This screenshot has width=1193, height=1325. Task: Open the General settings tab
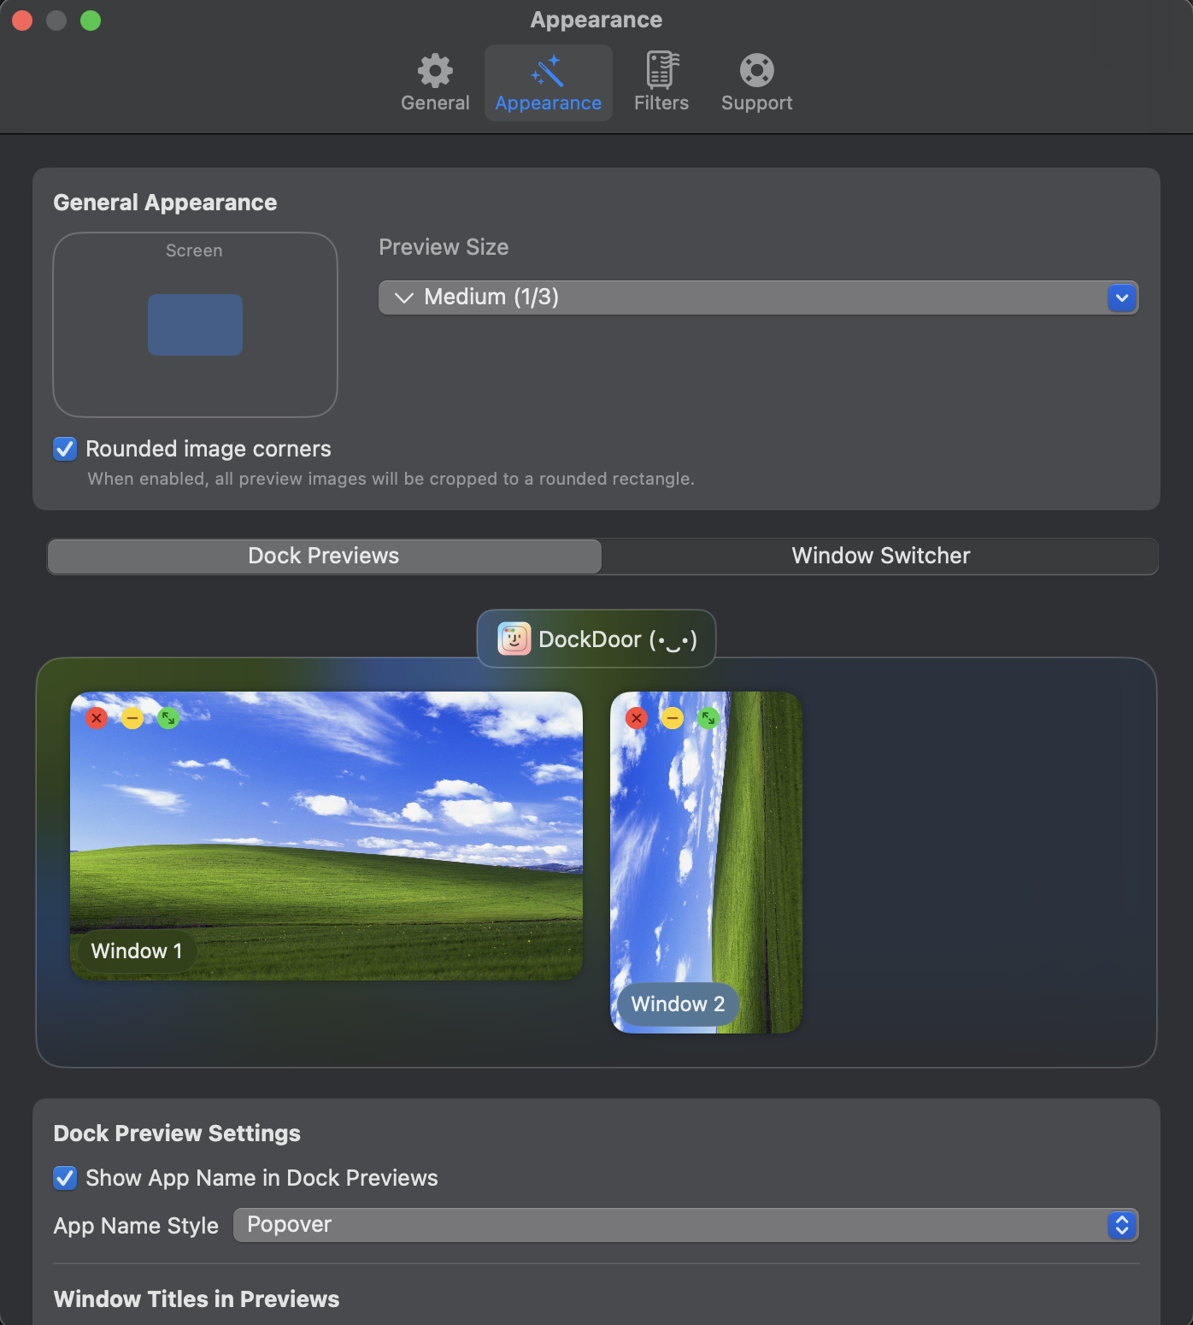[x=435, y=83]
